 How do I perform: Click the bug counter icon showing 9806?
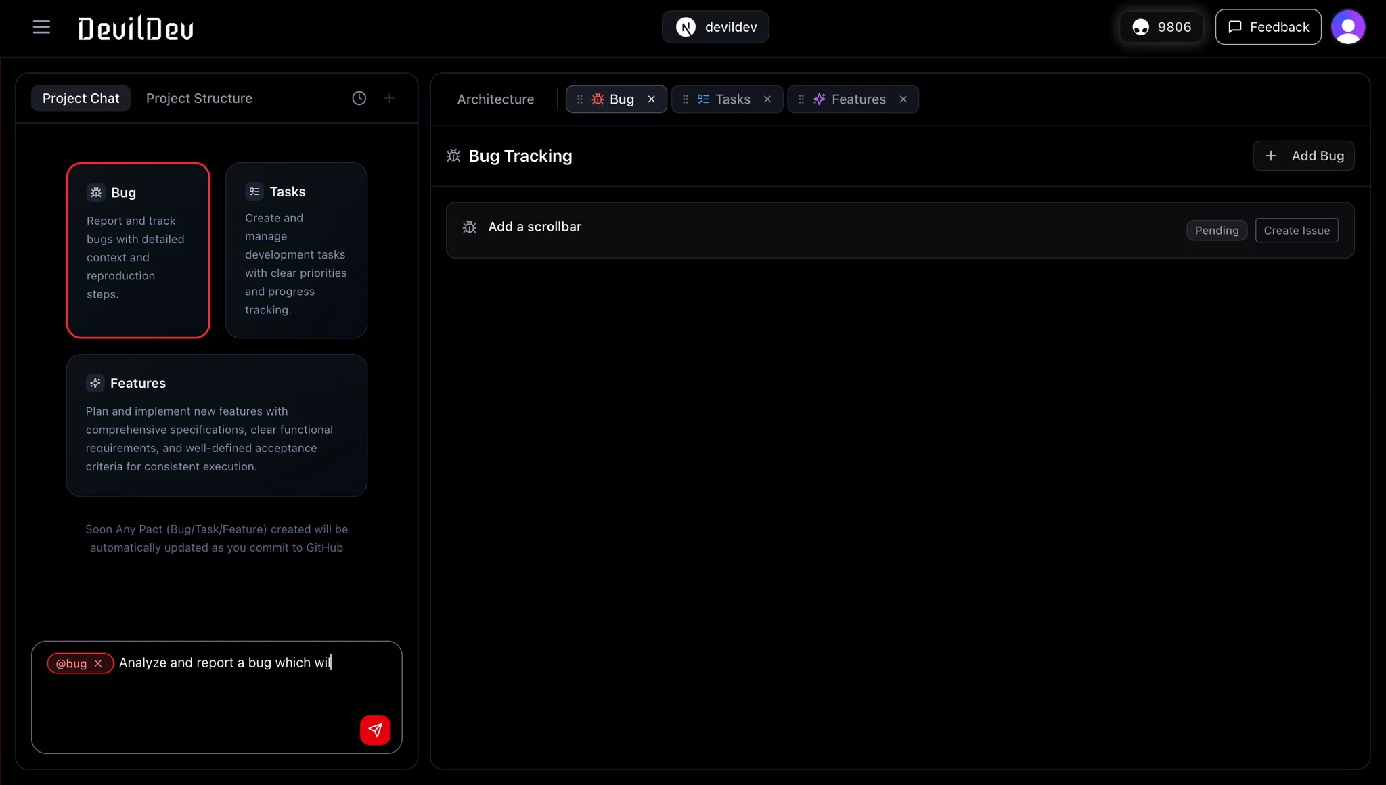coord(1142,26)
